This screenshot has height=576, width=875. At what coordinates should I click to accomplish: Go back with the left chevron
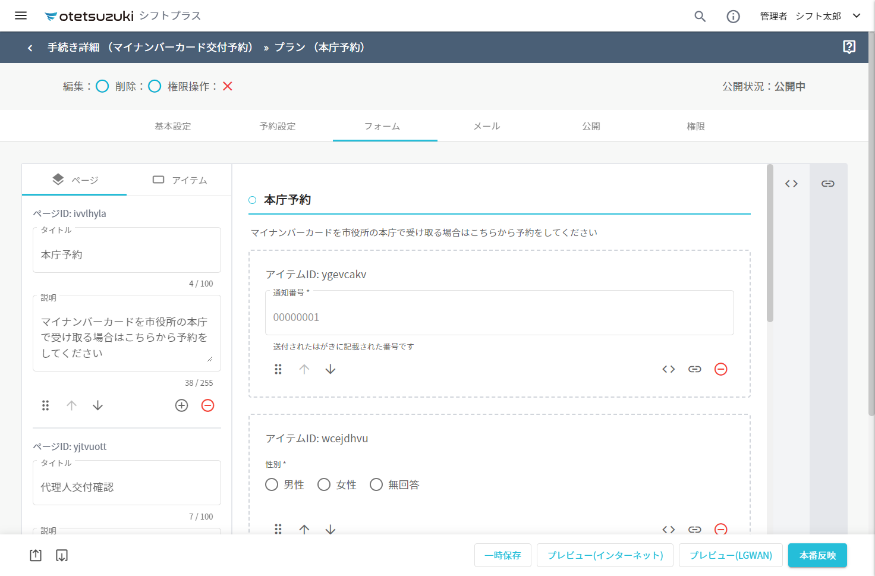[30, 48]
